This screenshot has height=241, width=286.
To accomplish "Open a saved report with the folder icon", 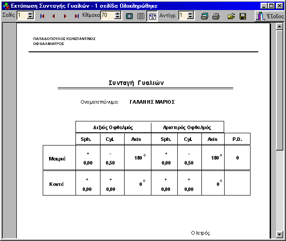I will [x=231, y=16].
